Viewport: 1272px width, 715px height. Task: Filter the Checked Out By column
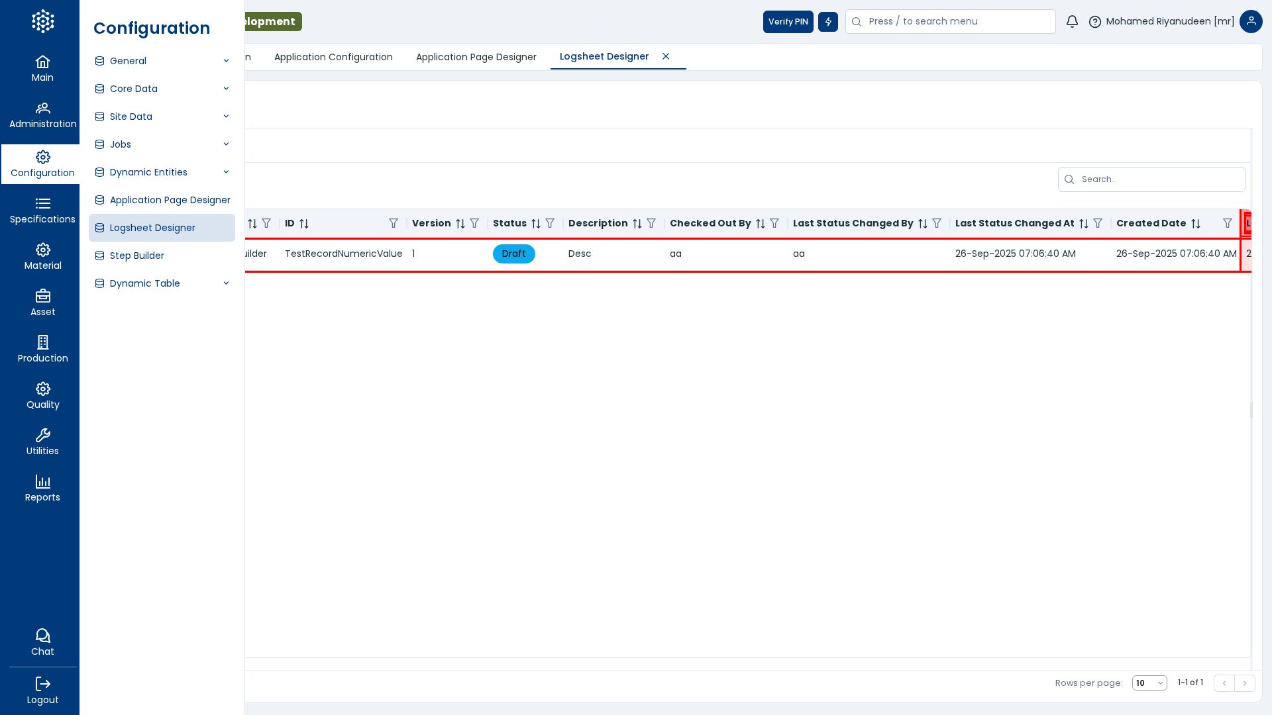point(774,224)
